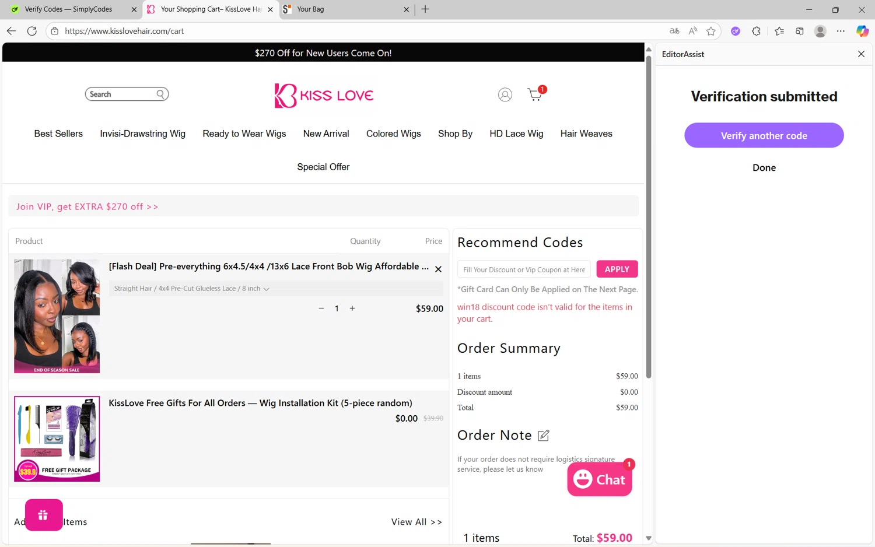This screenshot has width=875, height=547.
Task: Remove the Flash Deal wig from cart
Action: [x=438, y=269]
